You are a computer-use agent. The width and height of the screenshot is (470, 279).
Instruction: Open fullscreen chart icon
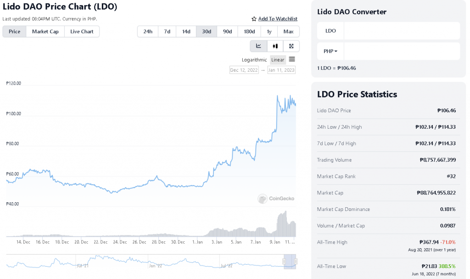(291, 46)
